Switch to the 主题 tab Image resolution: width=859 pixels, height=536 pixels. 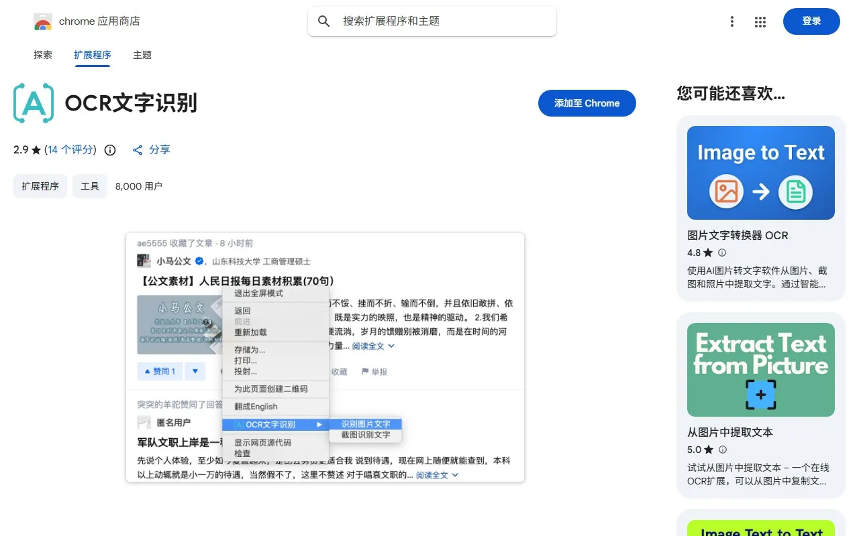click(142, 55)
